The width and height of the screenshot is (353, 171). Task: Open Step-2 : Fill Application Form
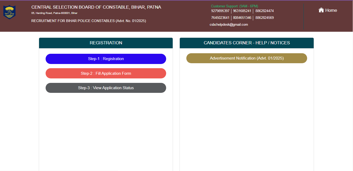[106, 73]
